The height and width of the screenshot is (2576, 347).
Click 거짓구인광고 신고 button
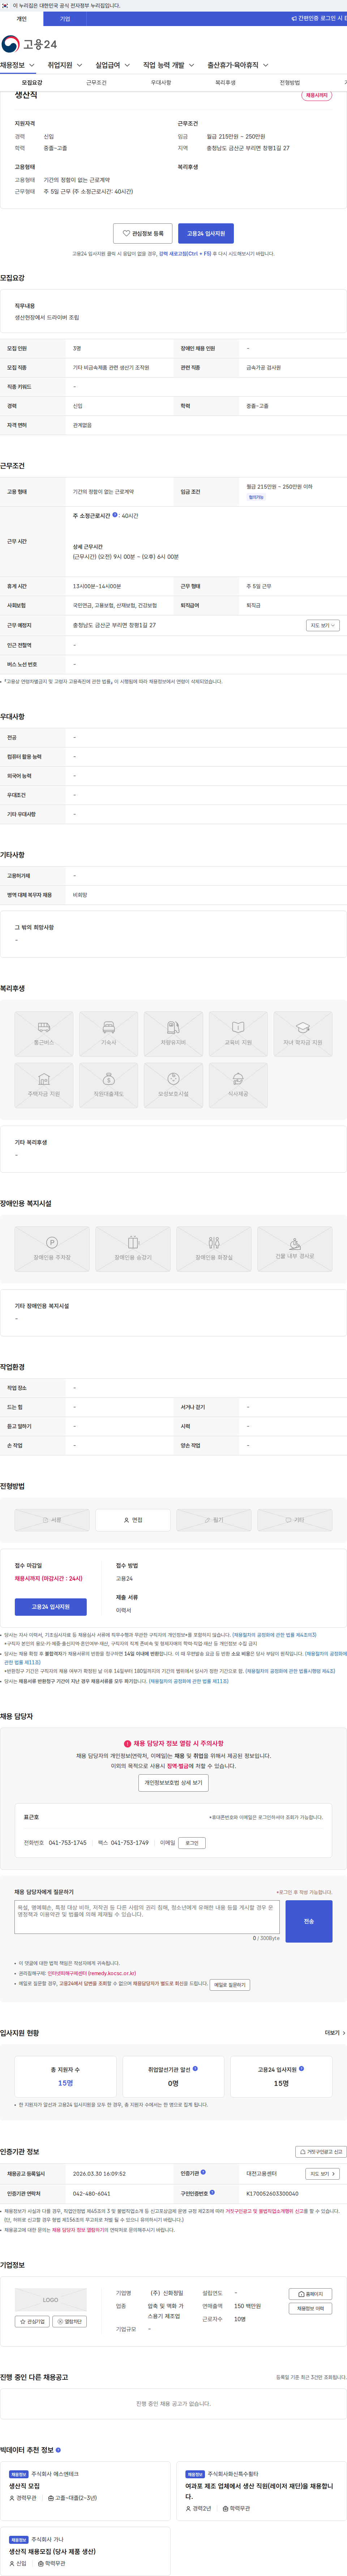pyautogui.click(x=321, y=2152)
